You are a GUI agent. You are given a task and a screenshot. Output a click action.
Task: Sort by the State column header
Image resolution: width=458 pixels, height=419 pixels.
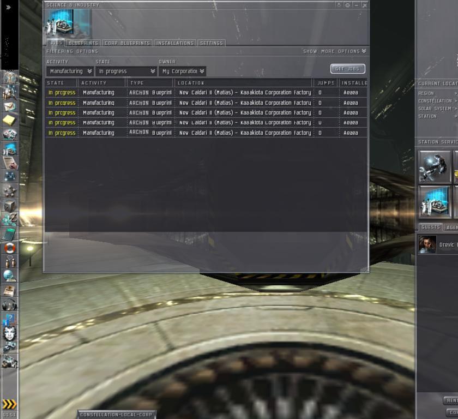(x=61, y=83)
